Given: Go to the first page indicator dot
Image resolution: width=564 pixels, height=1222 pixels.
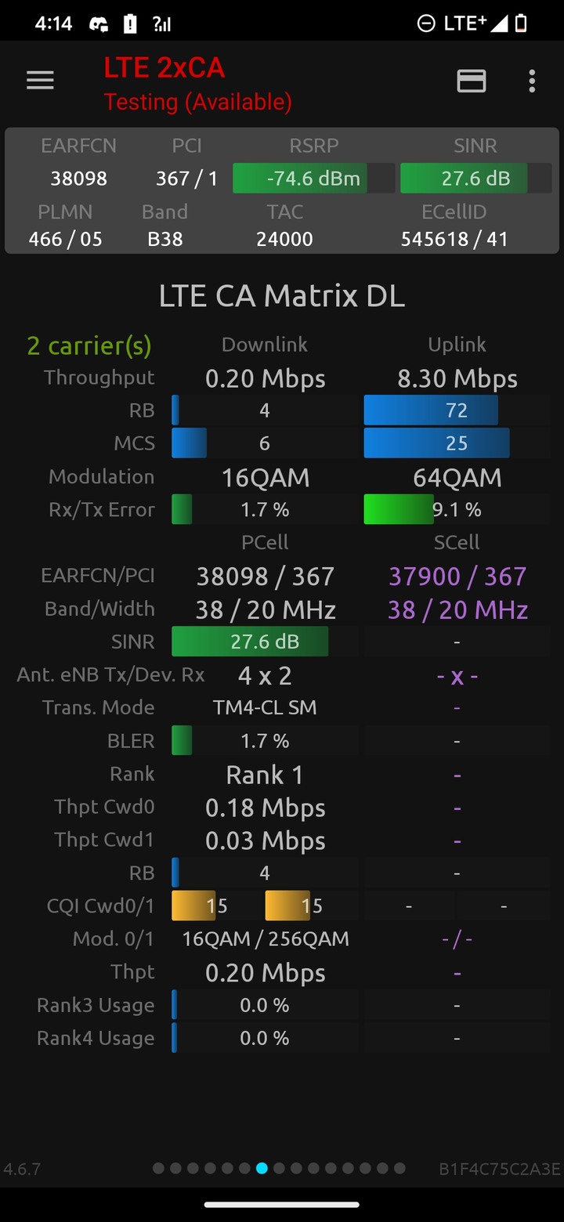Looking at the screenshot, I should click(158, 1168).
